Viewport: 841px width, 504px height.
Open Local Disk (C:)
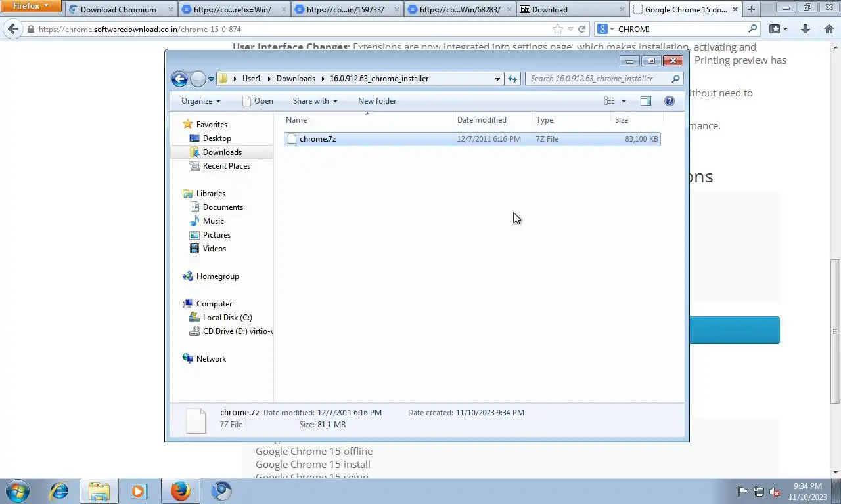point(227,318)
